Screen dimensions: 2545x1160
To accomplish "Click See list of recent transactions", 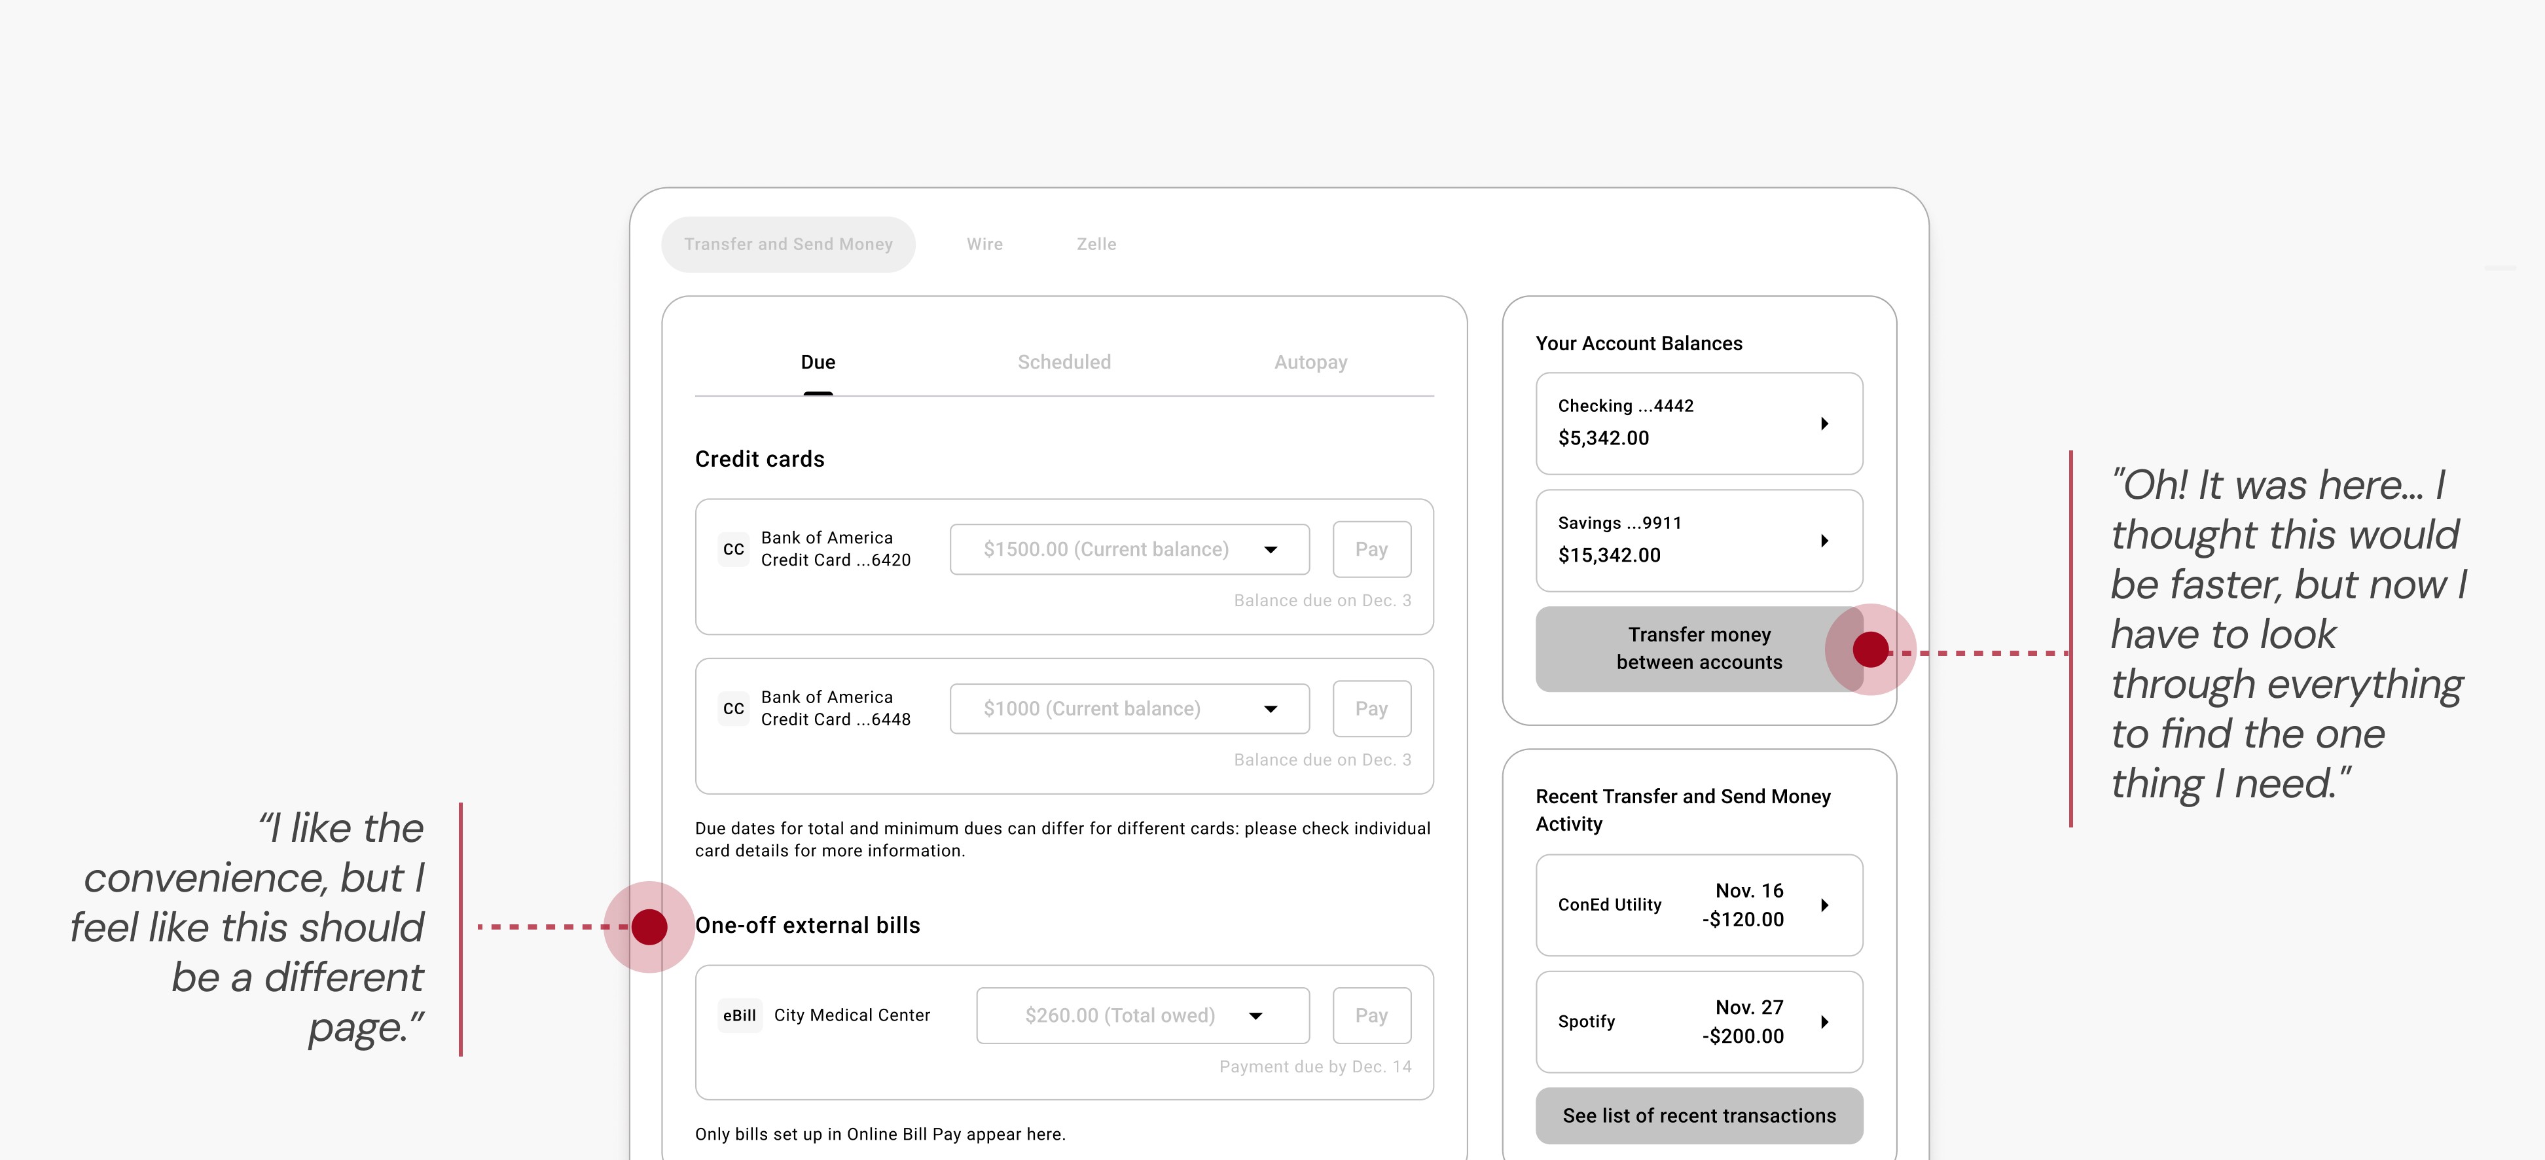I will [1699, 1115].
